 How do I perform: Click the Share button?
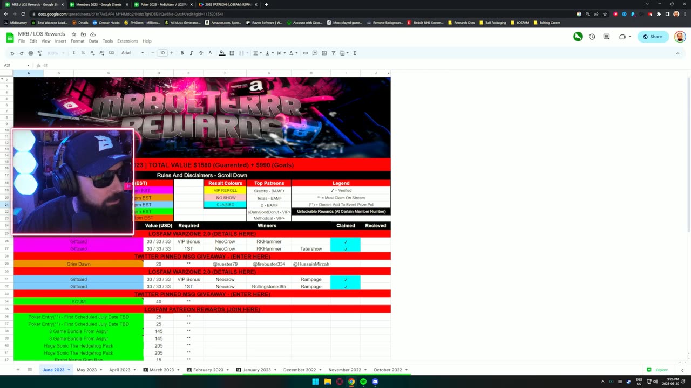(653, 37)
